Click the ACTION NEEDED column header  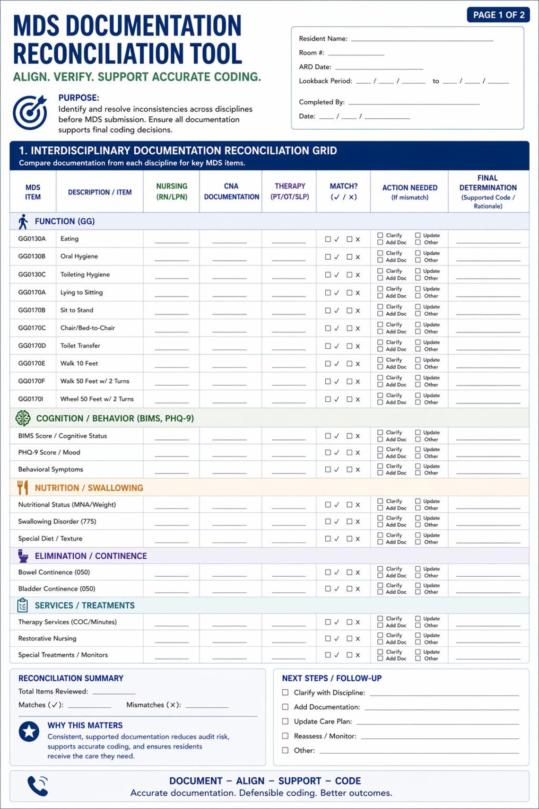(410, 192)
